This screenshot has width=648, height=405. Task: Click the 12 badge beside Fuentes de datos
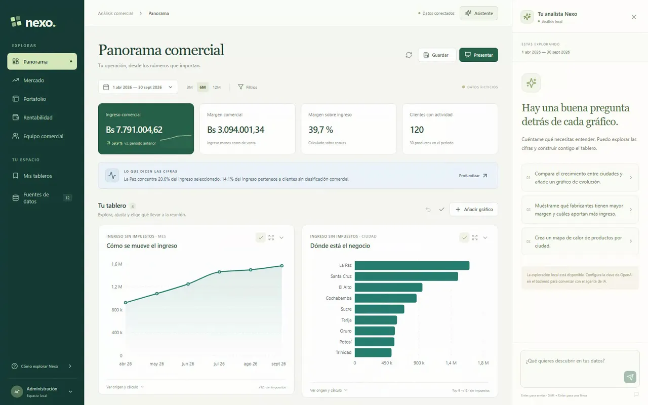67,198
